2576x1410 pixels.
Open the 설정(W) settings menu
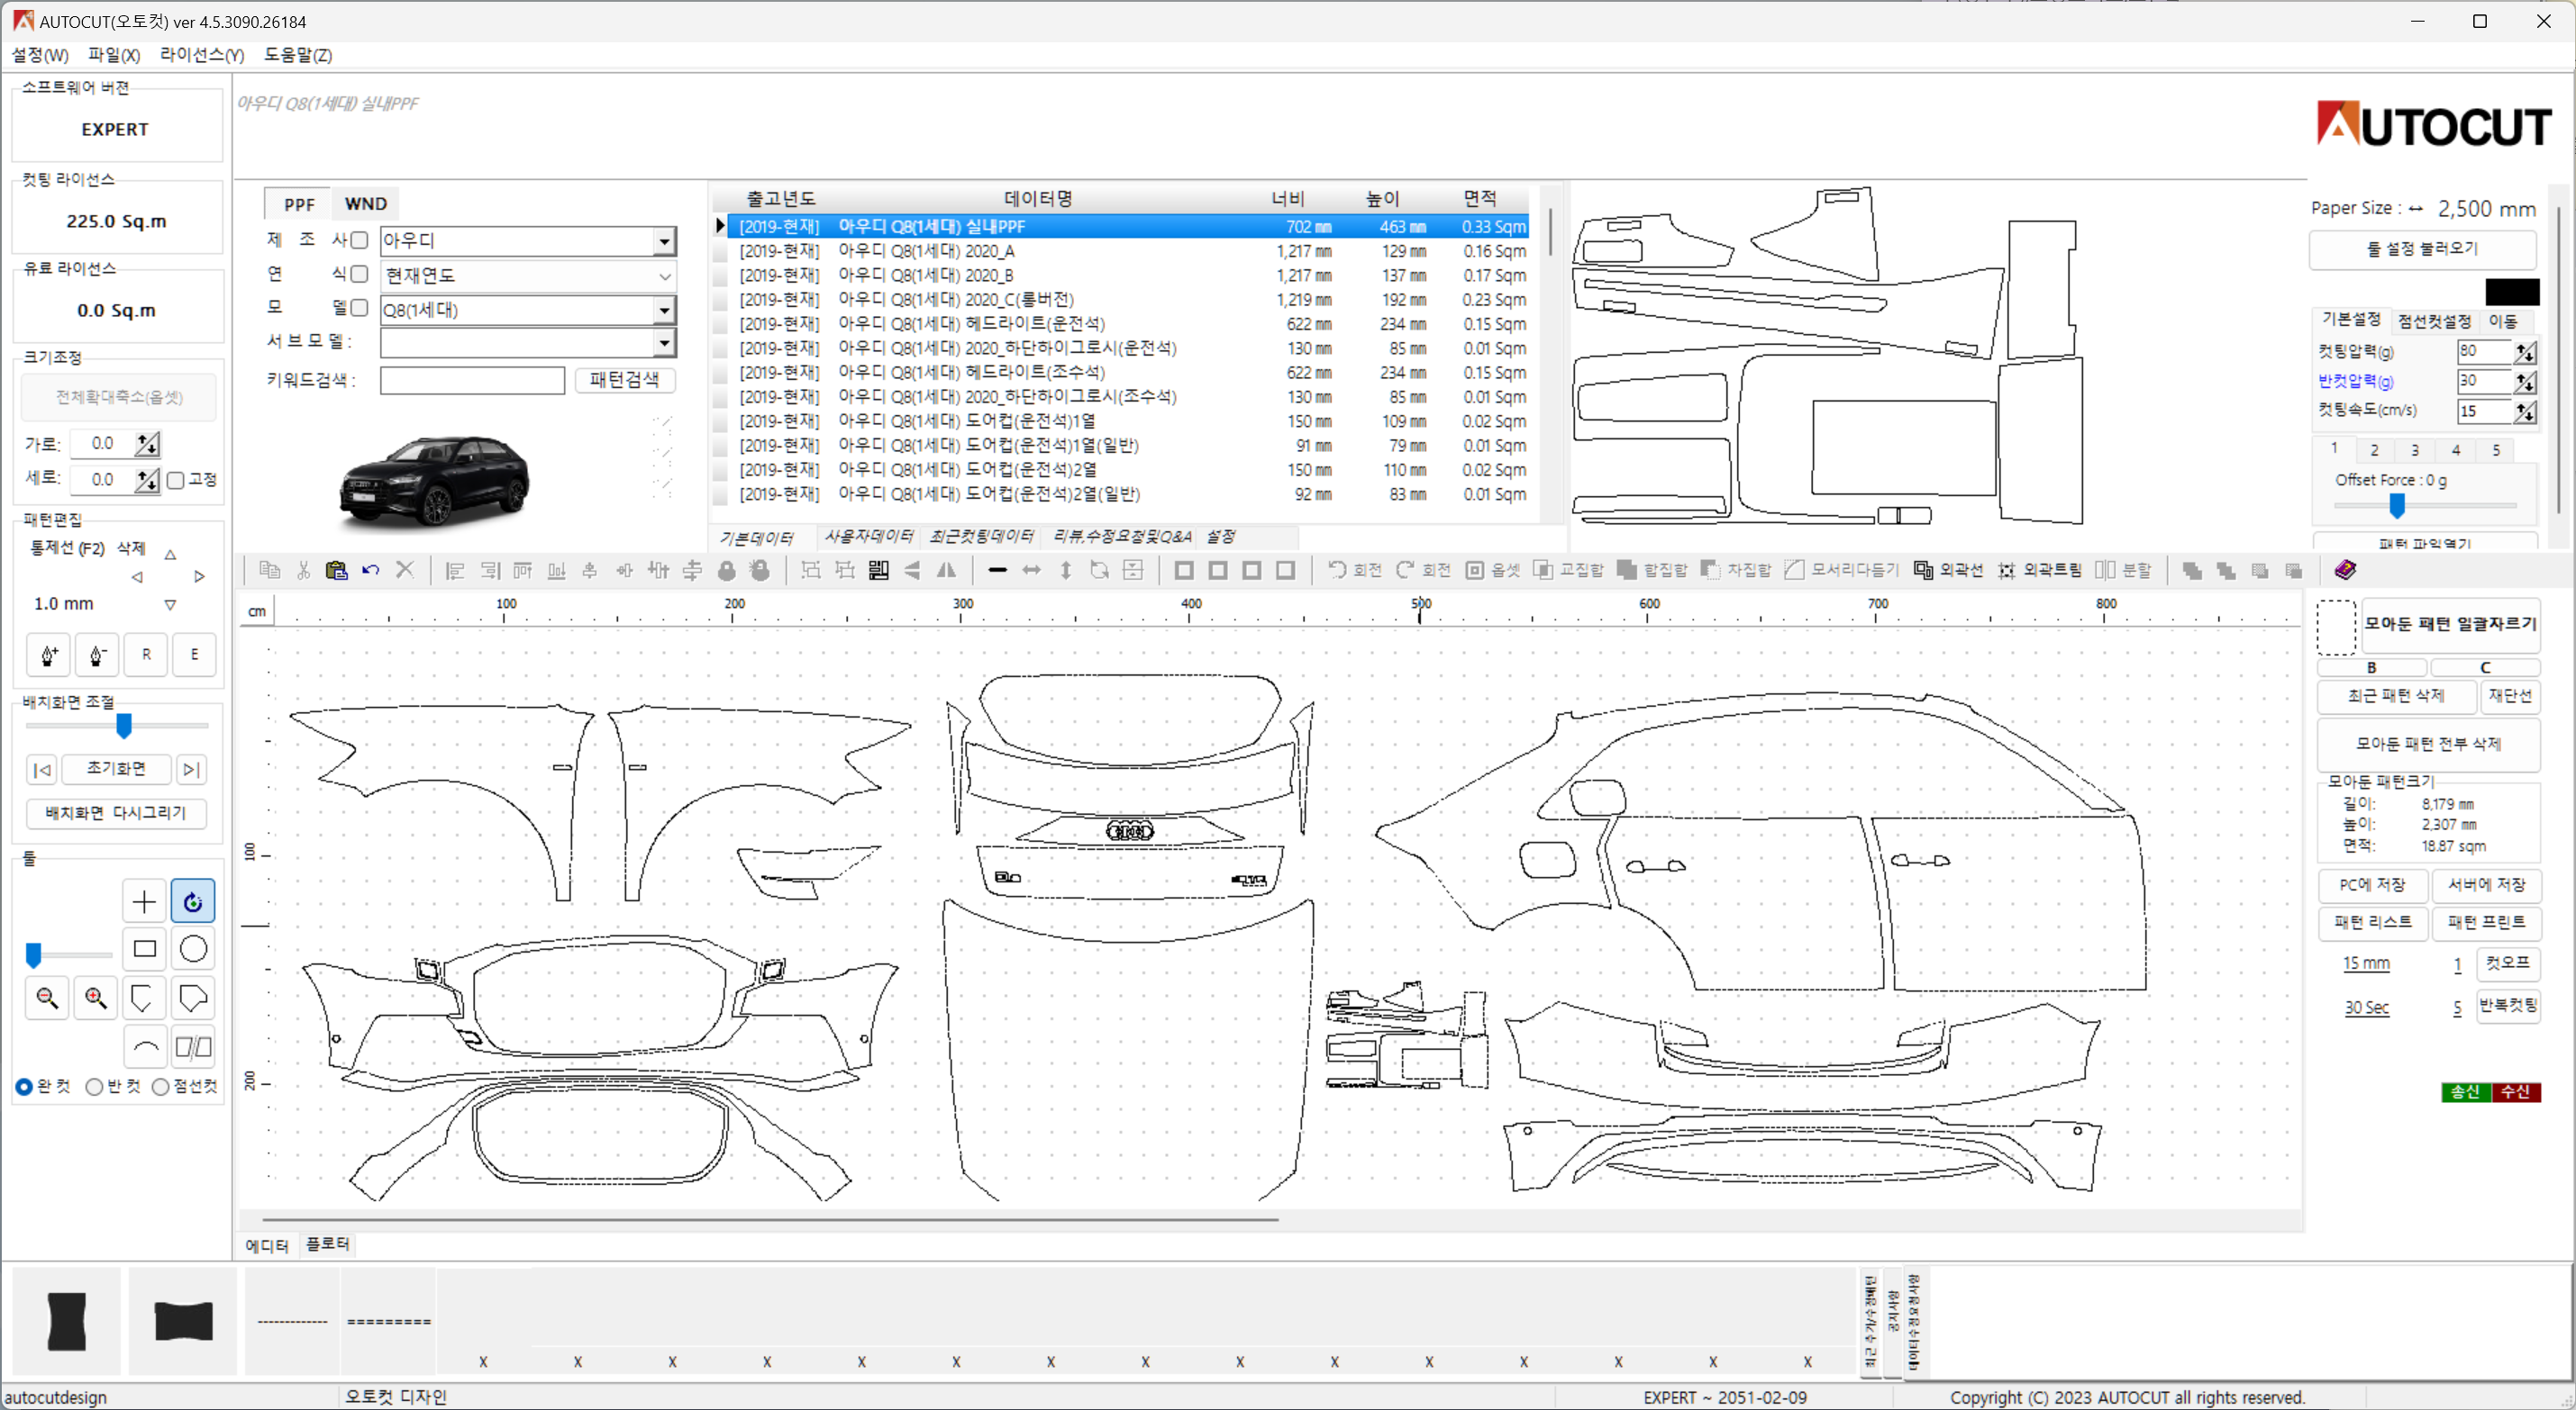40,55
